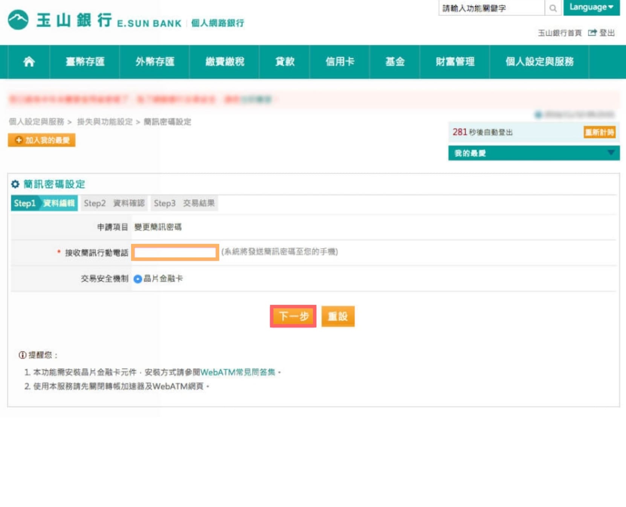Click the 交易安全機制 label

pyautogui.click(x=105, y=279)
